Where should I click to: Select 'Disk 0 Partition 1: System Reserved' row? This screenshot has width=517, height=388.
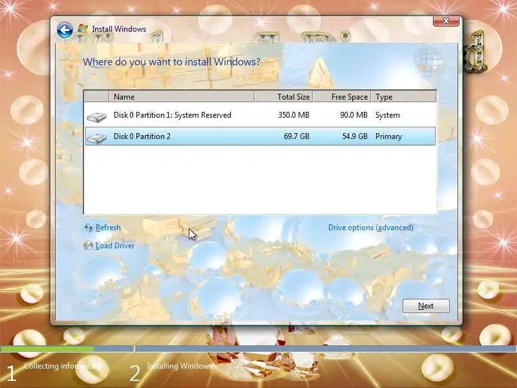[x=260, y=115]
